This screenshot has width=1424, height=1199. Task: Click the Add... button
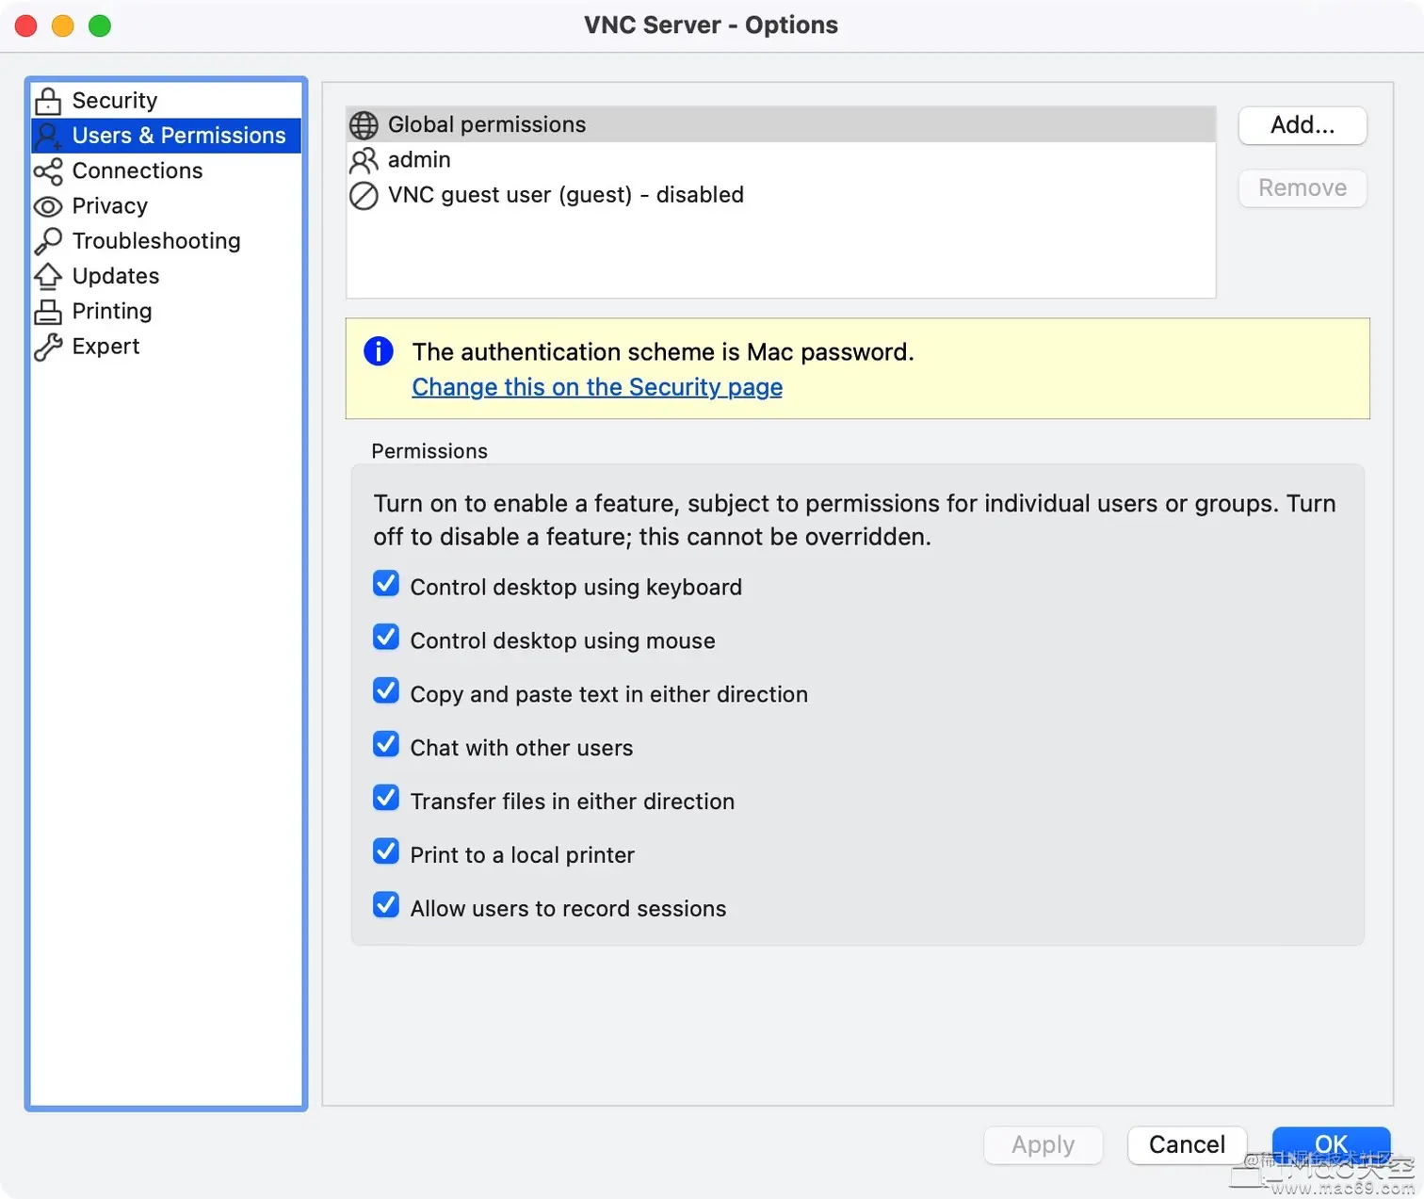[x=1303, y=125]
